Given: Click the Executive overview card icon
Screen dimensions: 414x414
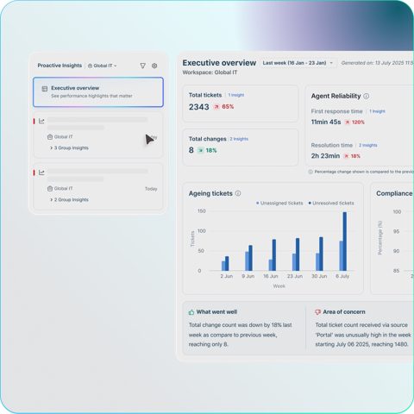Looking at the screenshot, I should point(45,89).
